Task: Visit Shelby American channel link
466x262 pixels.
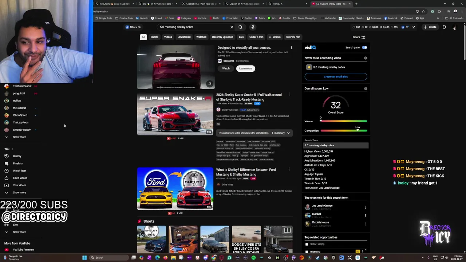Action: pos(230,110)
